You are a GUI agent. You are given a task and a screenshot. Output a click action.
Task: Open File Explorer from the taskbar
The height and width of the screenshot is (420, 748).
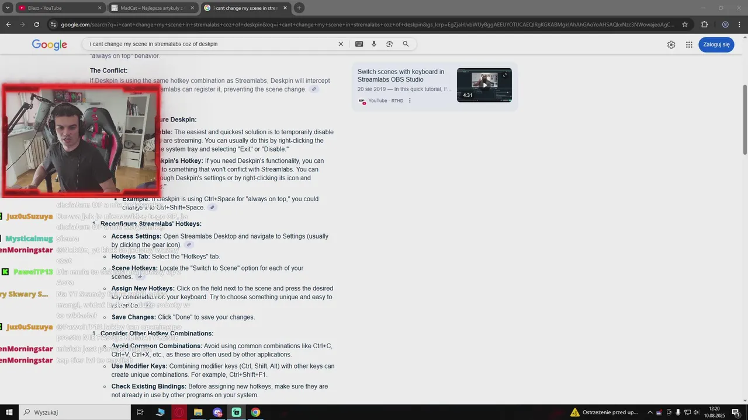pyautogui.click(x=198, y=412)
